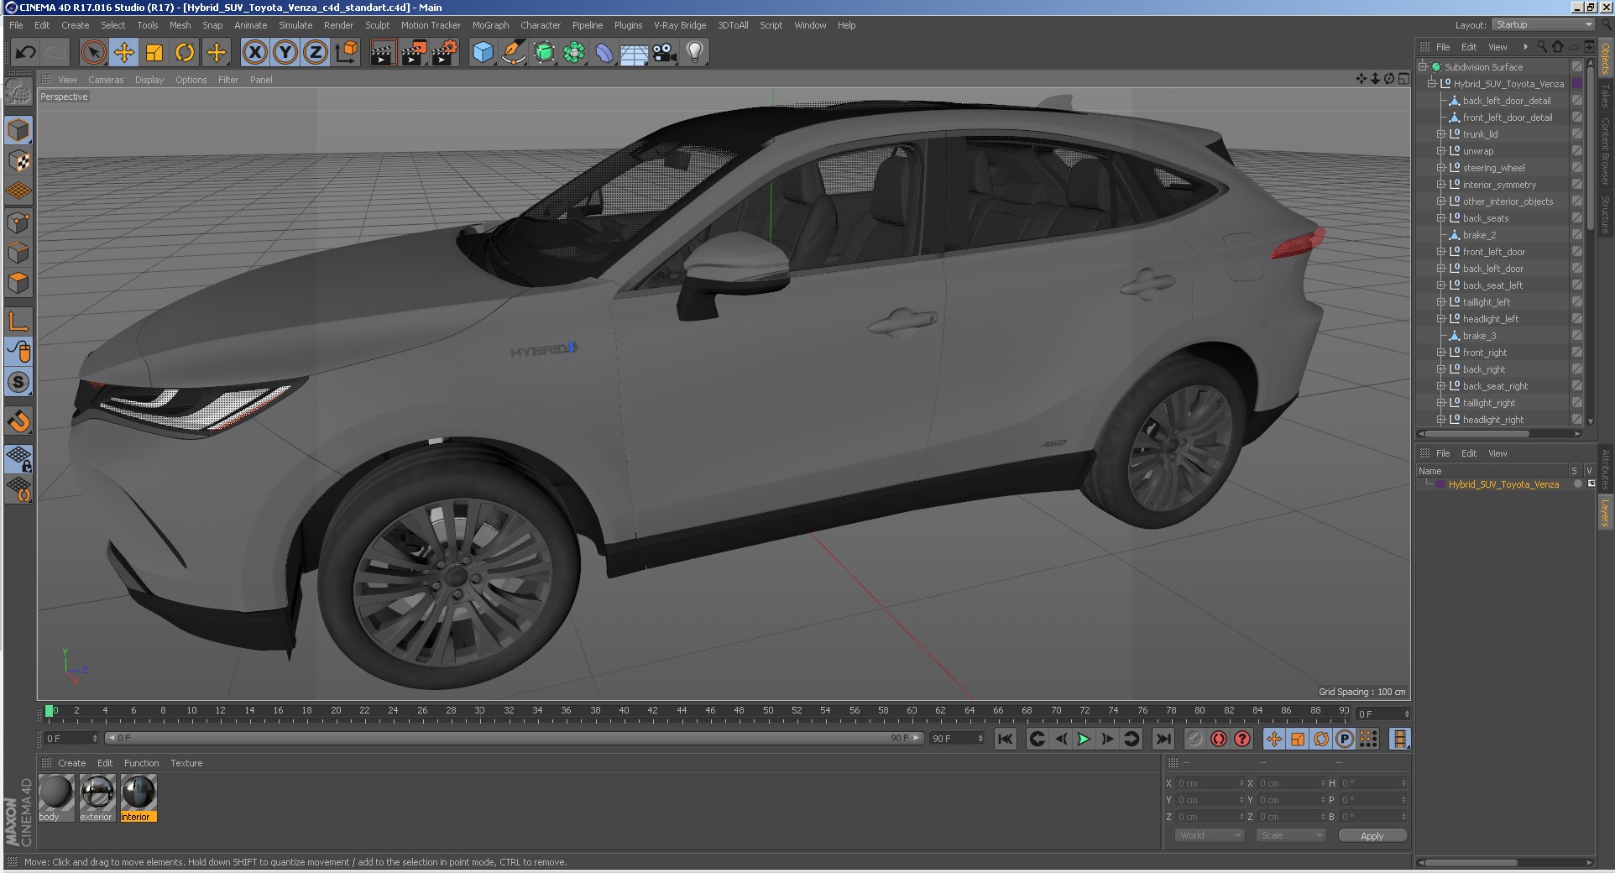
Task: Switch to Polygons mode icon
Action: pos(18,283)
